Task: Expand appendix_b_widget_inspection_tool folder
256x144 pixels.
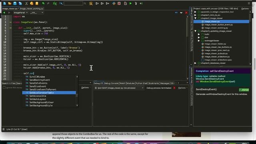Action: [x=195, y=12]
